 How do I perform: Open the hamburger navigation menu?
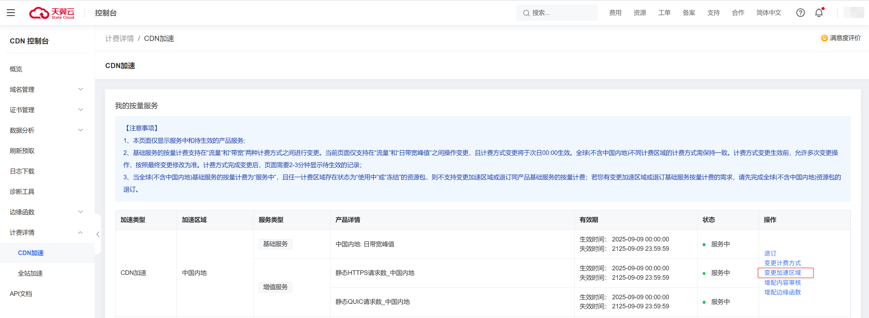click(11, 13)
